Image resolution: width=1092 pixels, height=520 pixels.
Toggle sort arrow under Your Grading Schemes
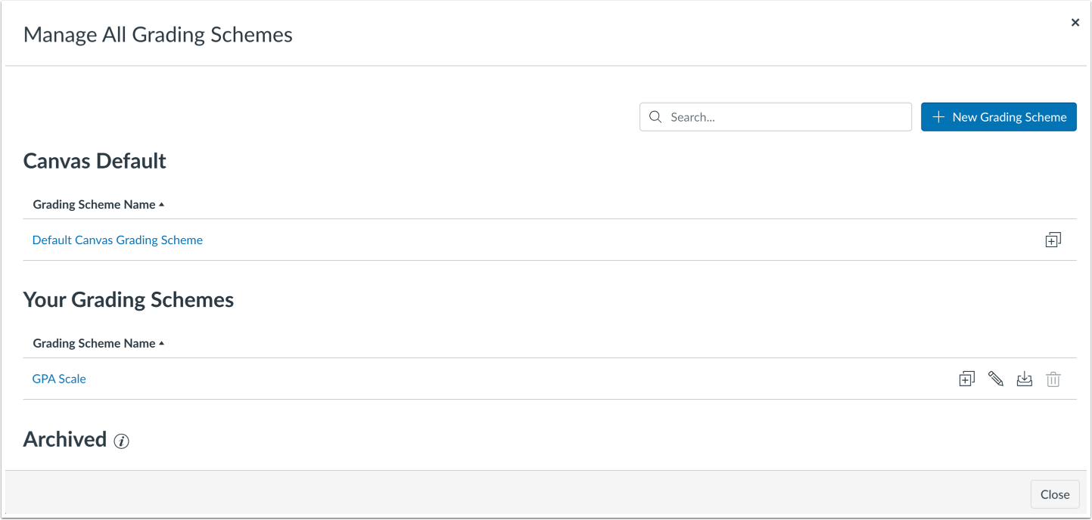(161, 344)
